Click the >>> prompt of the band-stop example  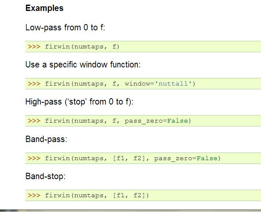34,195
